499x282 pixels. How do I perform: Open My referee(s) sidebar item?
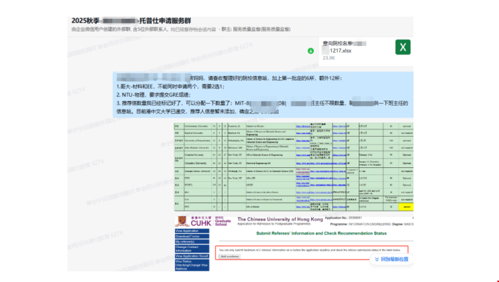click(192, 242)
